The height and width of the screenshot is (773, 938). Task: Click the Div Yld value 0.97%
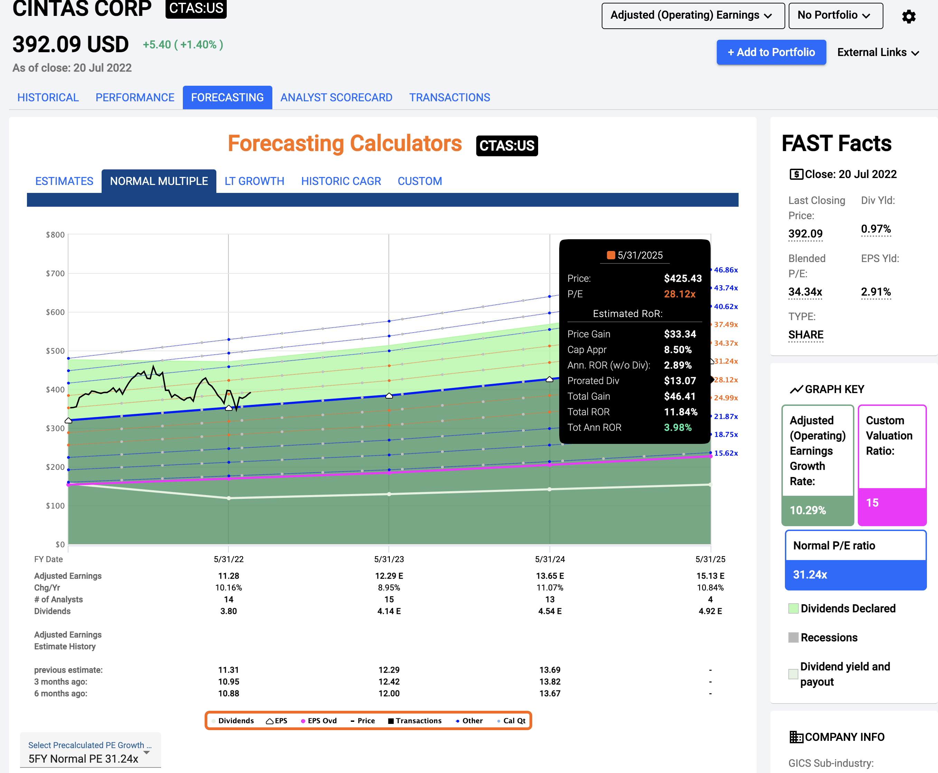click(876, 229)
